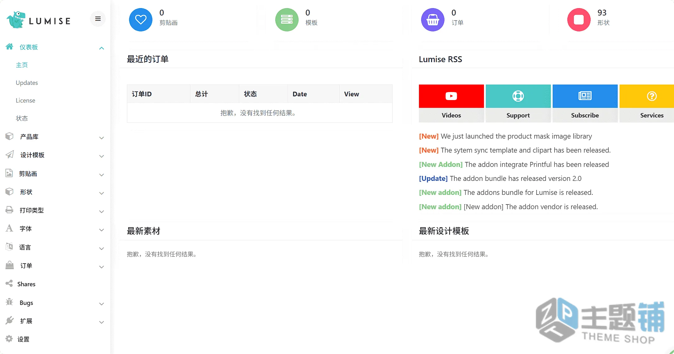Click the blue newspaper Subscribe tile icon
The height and width of the screenshot is (354, 674).
585,96
